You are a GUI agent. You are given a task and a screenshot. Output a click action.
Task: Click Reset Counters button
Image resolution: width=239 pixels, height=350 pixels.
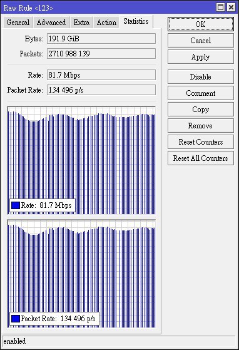click(x=201, y=142)
